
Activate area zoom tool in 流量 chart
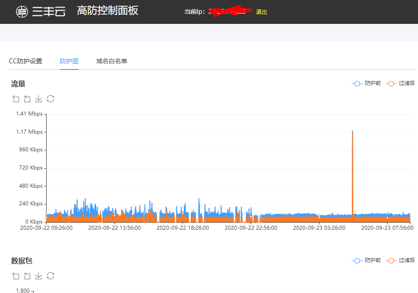click(x=16, y=99)
